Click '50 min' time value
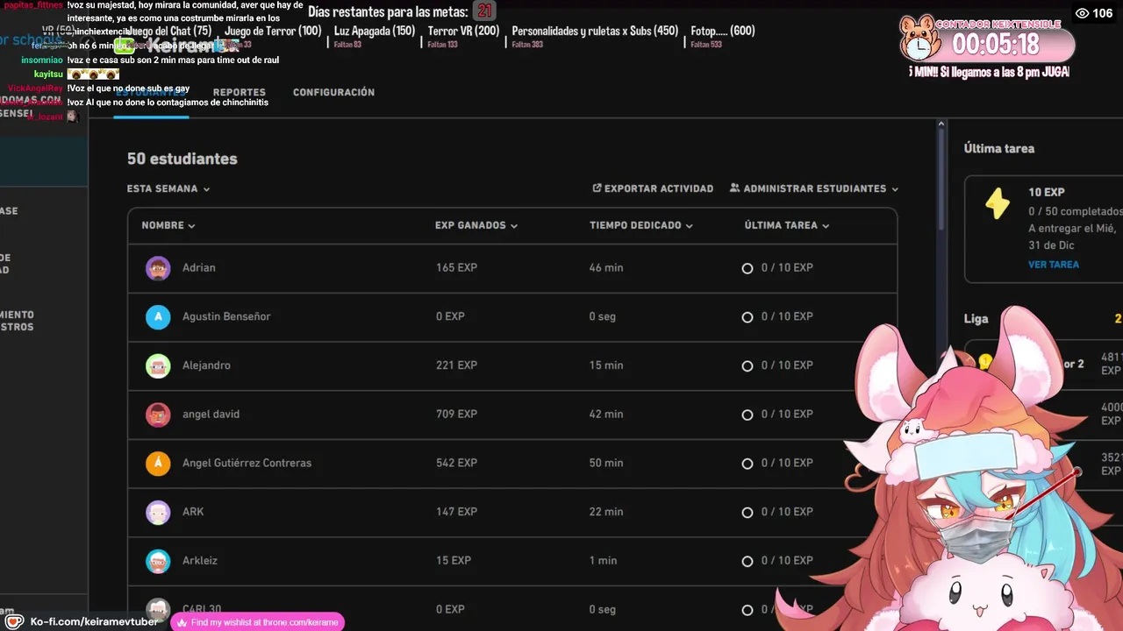Viewport: 1123px width, 631px height. (x=606, y=463)
